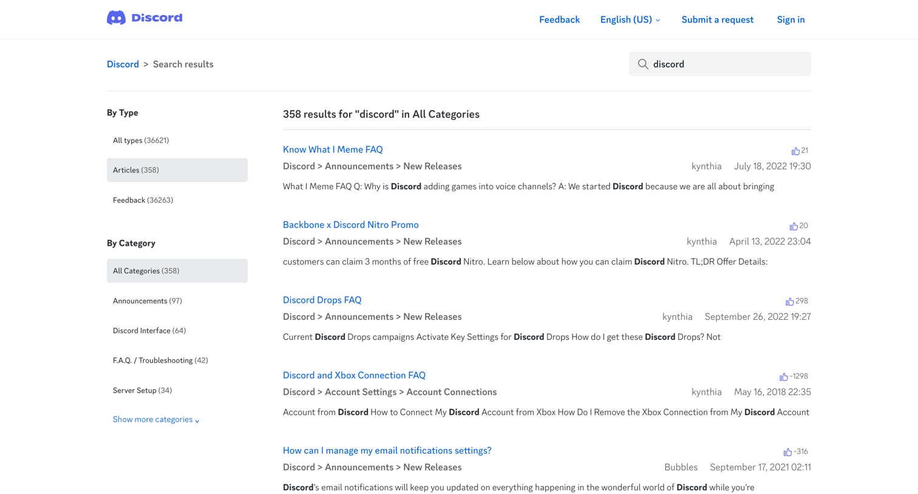Click the search magnifier icon

(643, 64)
